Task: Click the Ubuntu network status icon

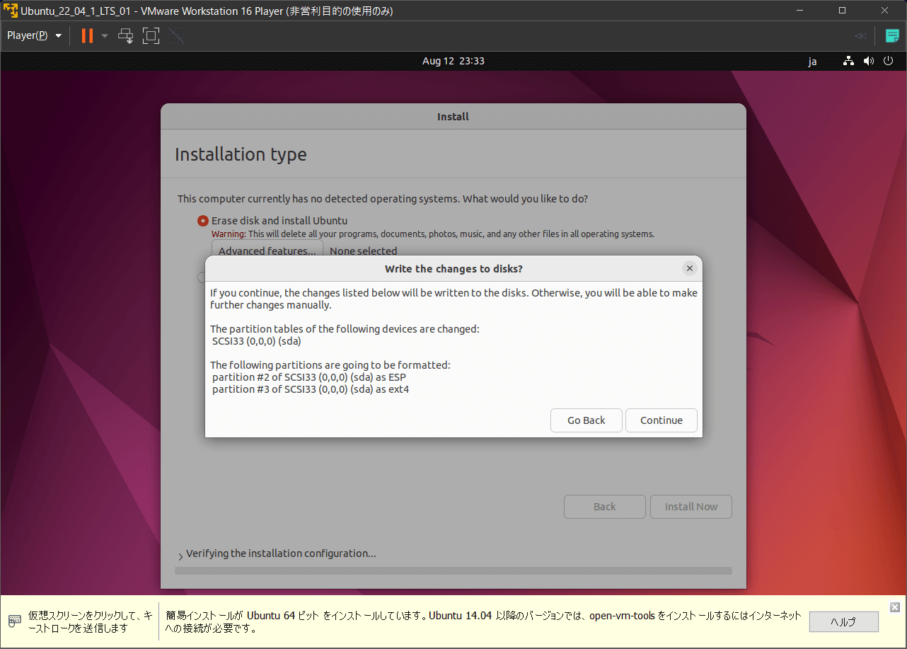Action: point(848,61)
